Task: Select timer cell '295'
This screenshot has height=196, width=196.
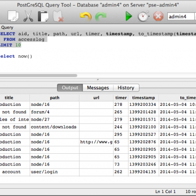Action: 121,135
